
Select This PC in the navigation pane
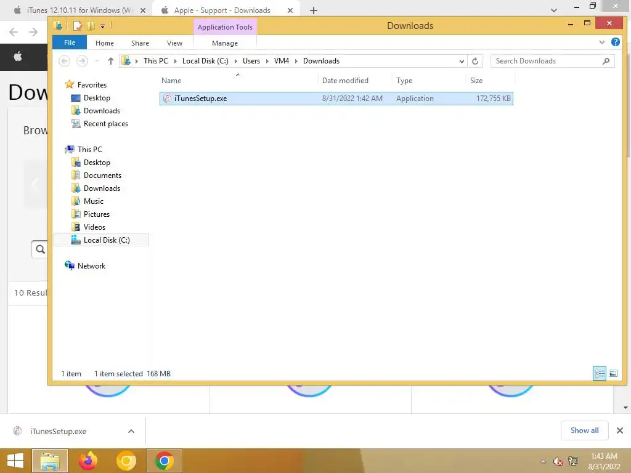tap(90, 149)
